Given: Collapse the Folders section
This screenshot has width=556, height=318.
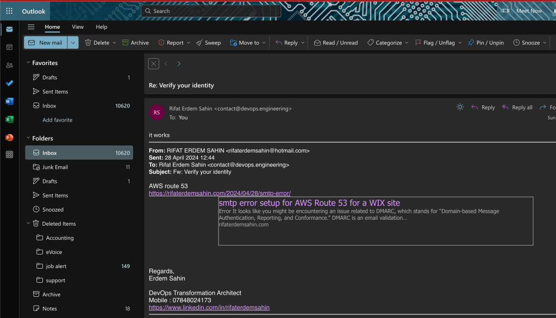Looking at the screenshot, I should pyautogui.click(x=28, y=138).
